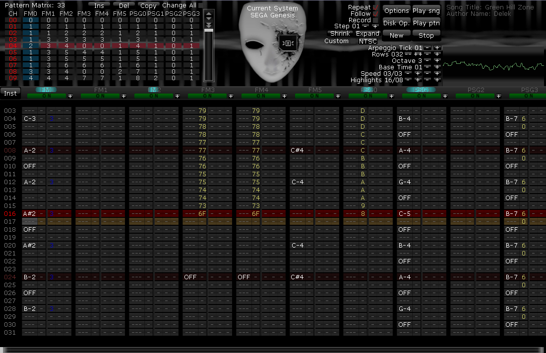
Task: Click the chip icon on the mask
Action: pos(288,43)
